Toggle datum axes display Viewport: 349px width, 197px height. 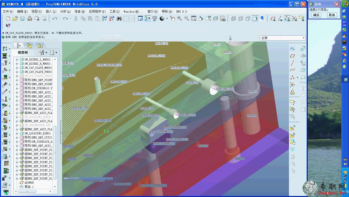point(280,18)
